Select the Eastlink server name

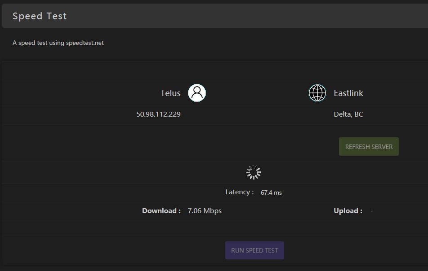tap(348, 93)
